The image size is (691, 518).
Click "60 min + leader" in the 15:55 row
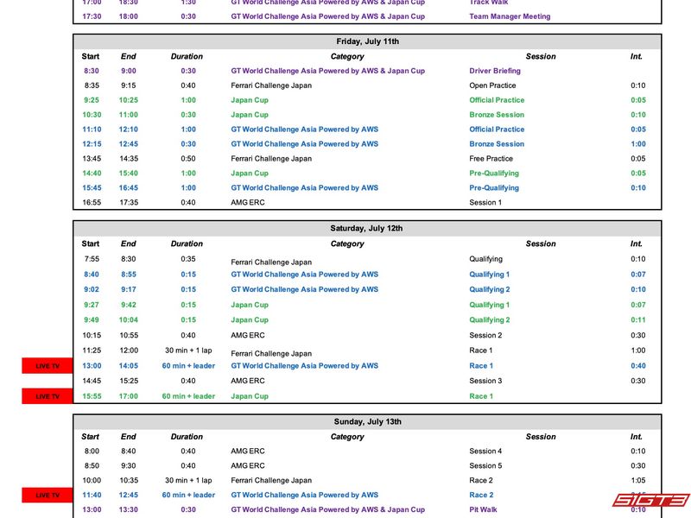188,396
